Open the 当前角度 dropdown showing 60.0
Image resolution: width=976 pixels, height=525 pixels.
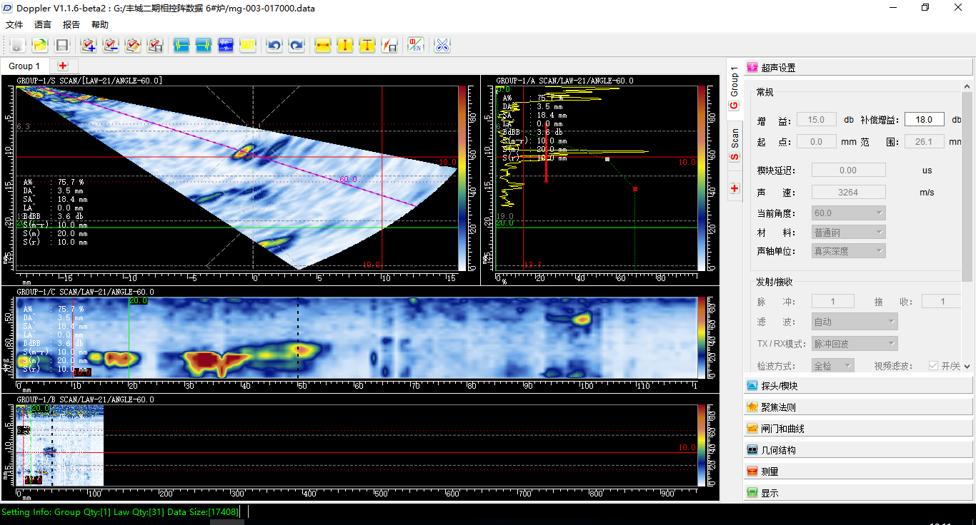(849, 213)
